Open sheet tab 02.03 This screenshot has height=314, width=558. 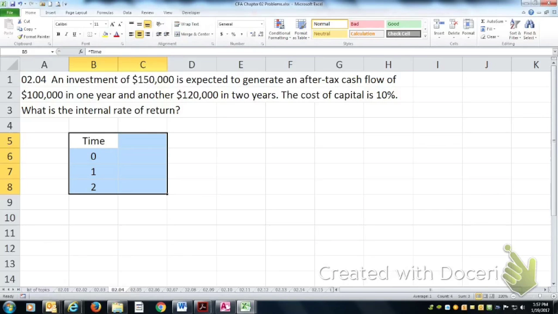[99, 290]
